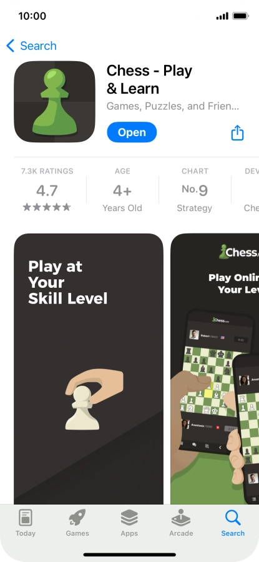Screen dimensions: 259x562
Task: Open the Play Online screenshot preview
Action: (215, 369)
